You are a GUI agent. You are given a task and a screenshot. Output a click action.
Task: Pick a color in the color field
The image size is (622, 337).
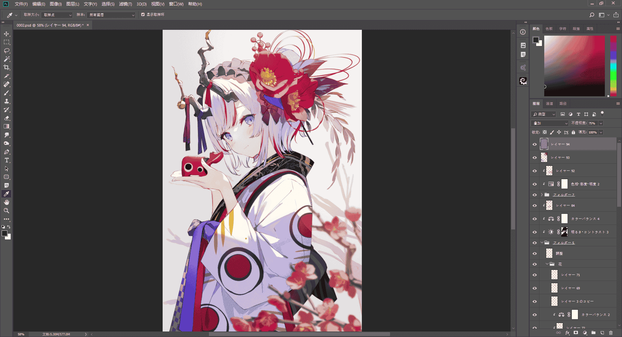574,66
